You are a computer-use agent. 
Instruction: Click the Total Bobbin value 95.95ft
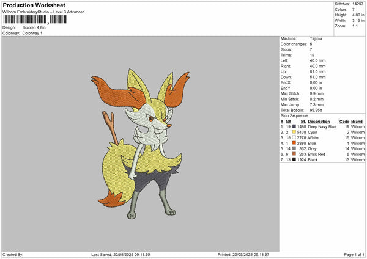[316, 110]
